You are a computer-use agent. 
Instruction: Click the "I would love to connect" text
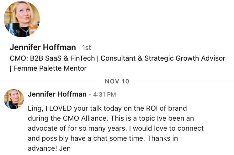(x=169, y=128)
